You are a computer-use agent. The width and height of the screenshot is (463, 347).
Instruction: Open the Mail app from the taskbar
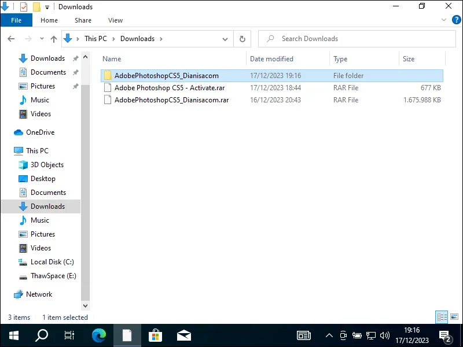184,335
